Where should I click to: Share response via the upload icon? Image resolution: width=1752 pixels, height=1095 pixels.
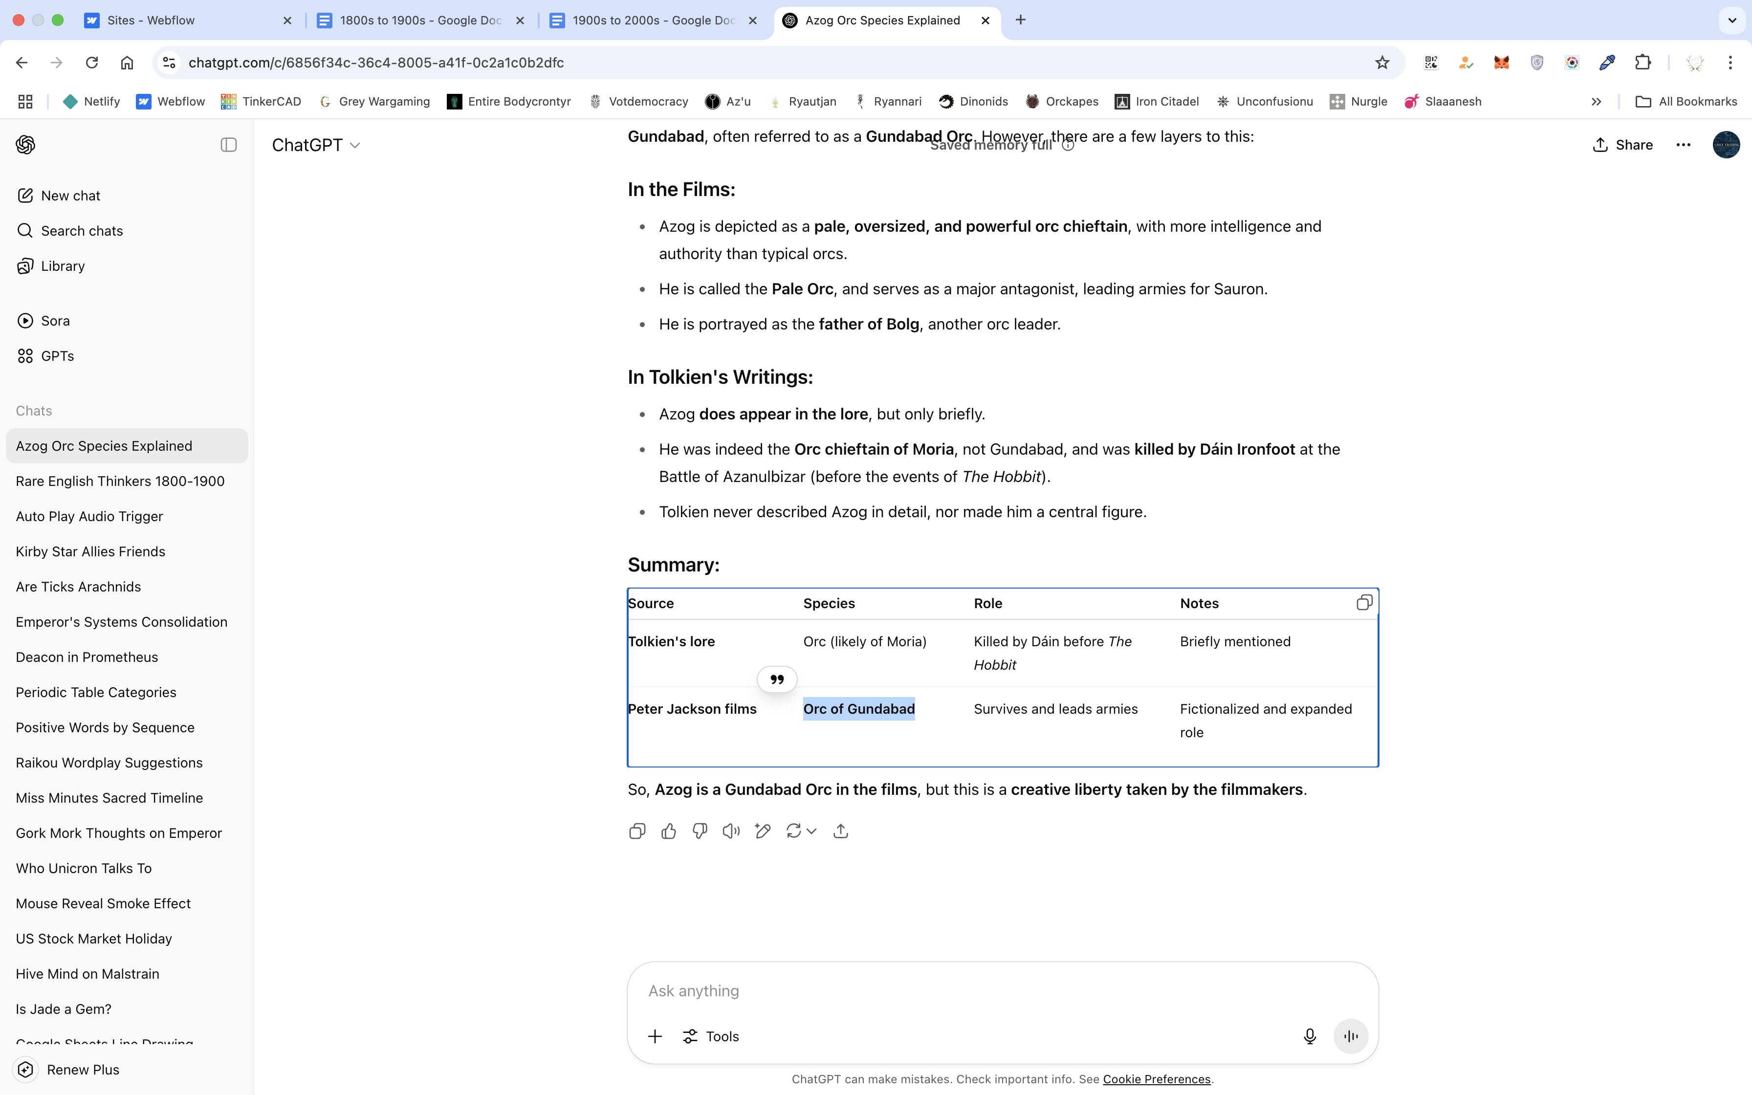click(x=840, y=831)
